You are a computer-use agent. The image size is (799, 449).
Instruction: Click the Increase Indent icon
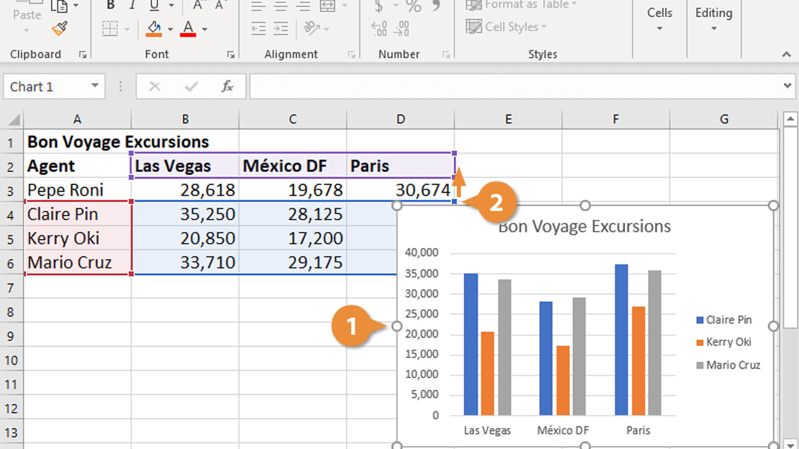[x=281, y=29]
